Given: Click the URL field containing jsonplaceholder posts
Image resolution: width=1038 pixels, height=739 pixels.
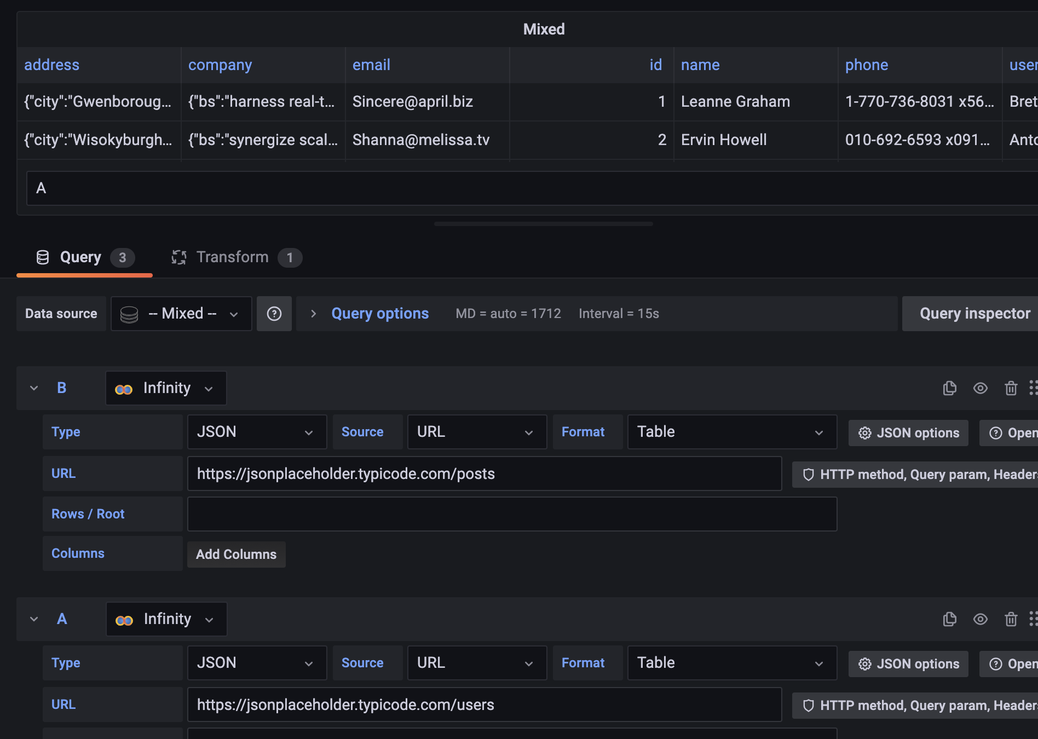Looking at the screenshot, I should 485,474.
